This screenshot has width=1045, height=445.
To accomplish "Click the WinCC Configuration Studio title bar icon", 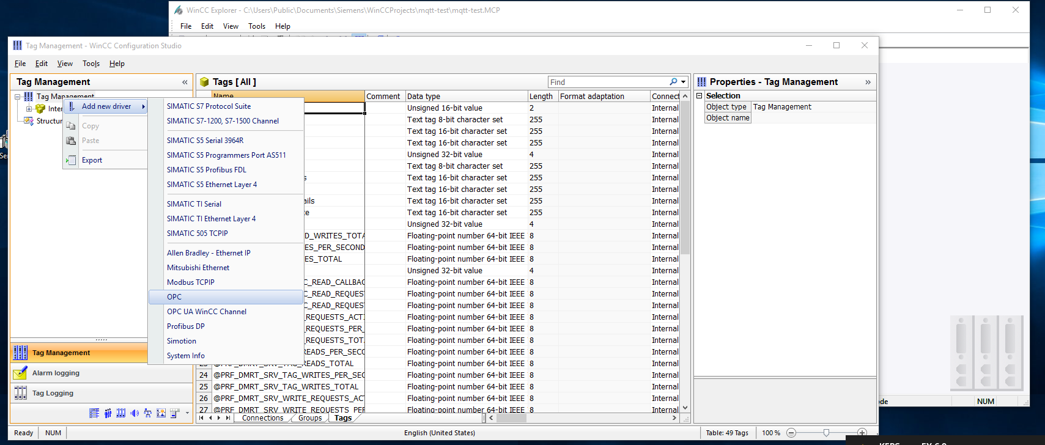I will 17,45.
